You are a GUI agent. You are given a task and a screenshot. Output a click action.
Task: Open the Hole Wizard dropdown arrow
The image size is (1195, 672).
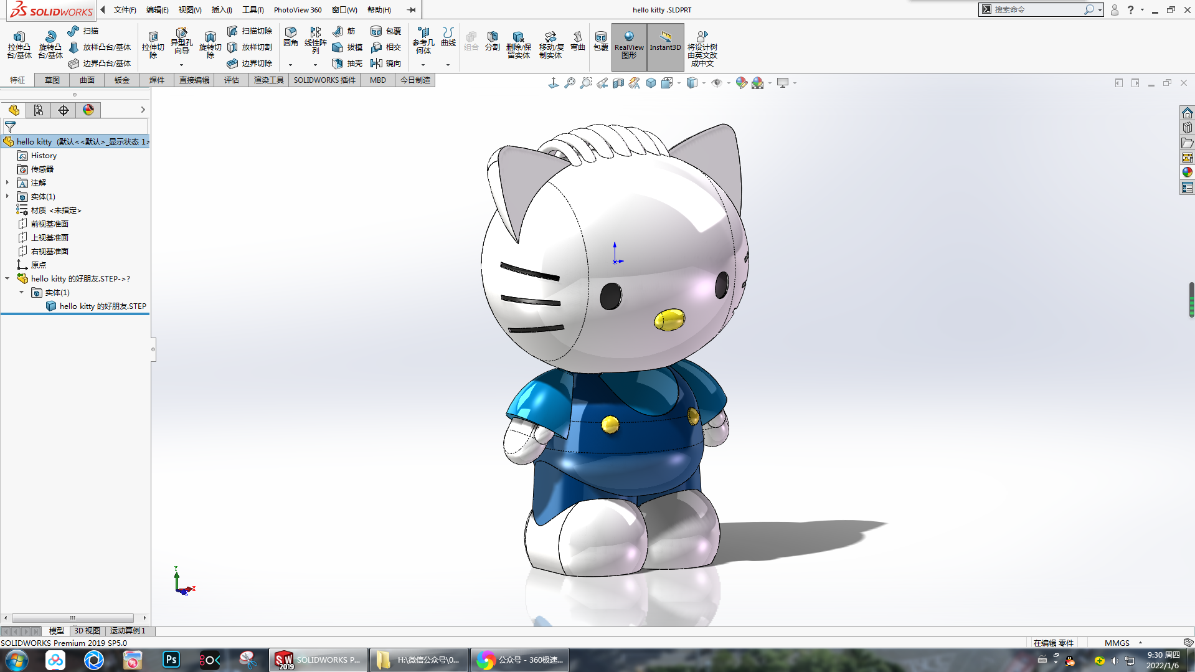(x=181, y=65)
